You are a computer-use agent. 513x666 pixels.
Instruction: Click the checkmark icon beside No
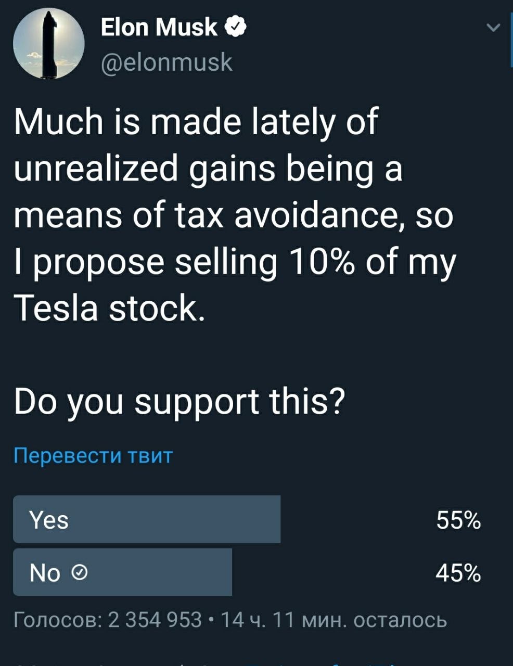[x=79, y=573]
